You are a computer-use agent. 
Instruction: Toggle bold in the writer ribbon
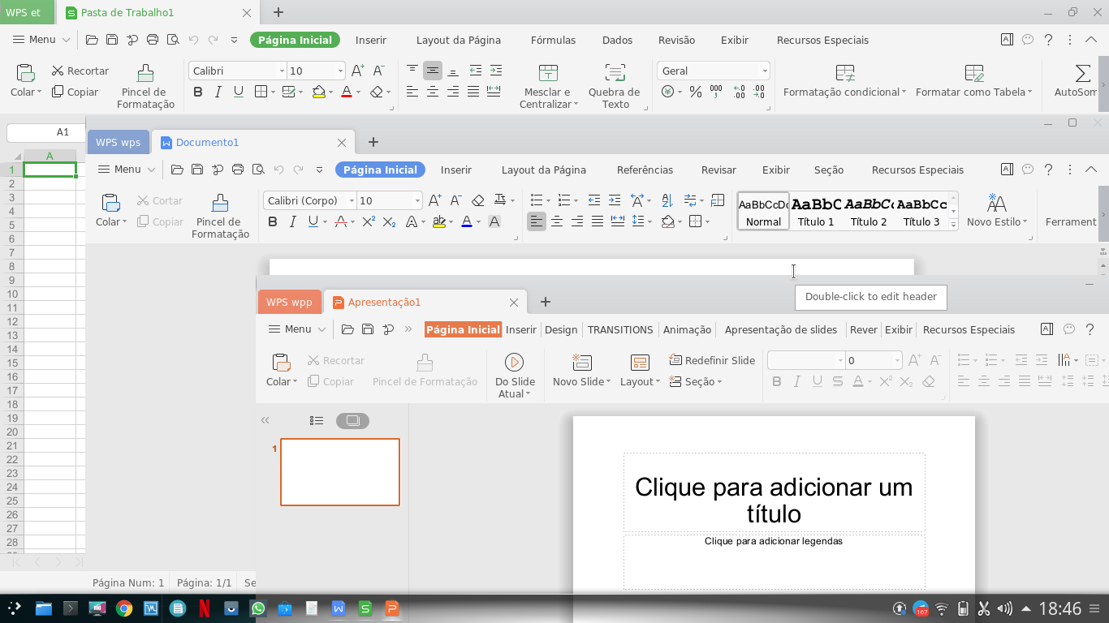point(272,221)
